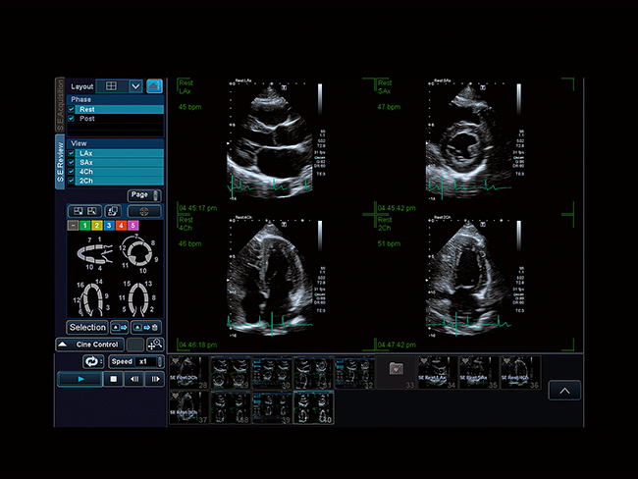Open thumbnail 34 SE Rest LAx

[x=436, y=373]
